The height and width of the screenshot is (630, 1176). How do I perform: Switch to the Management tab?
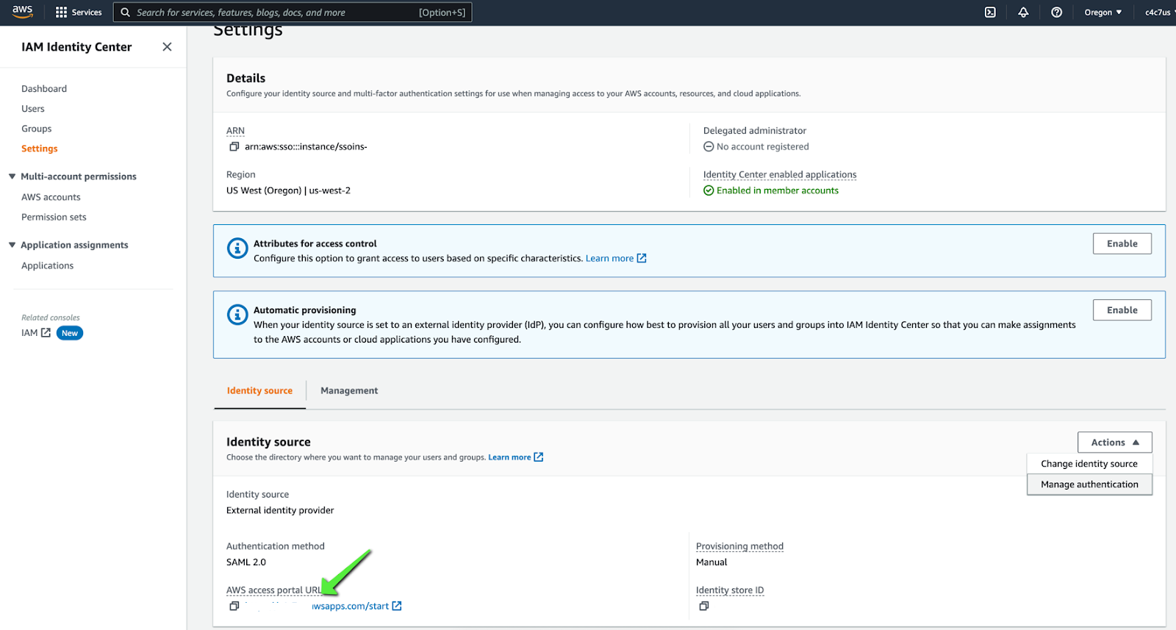click(x=349, y=391)
